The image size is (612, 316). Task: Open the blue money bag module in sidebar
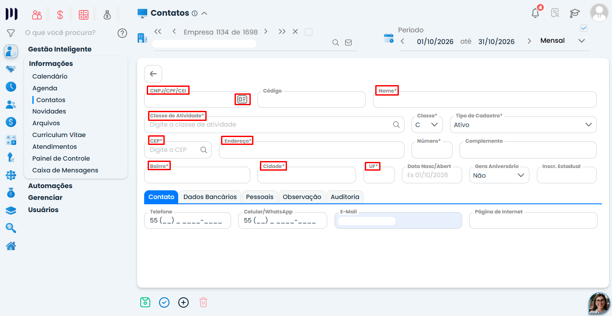point(11,192)
